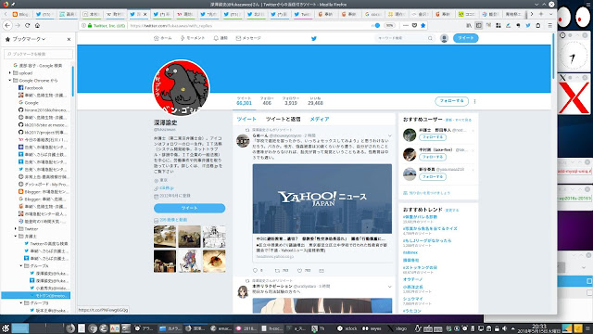This screenshot has width=593, height=334.
Task: Click the フォローする button on the profile bar
Action: tap(451, 101)
